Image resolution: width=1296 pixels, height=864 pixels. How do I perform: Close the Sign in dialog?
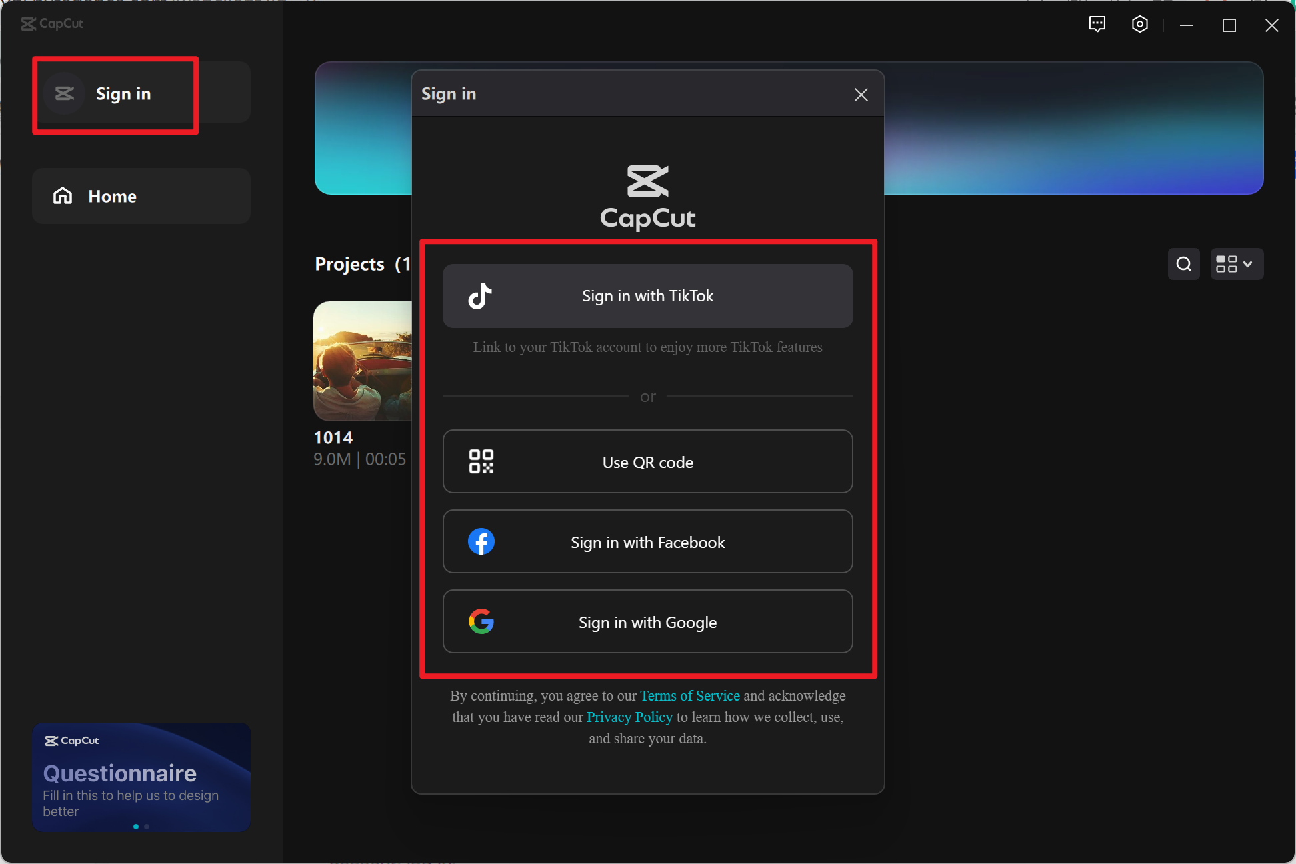coord(861,95)
